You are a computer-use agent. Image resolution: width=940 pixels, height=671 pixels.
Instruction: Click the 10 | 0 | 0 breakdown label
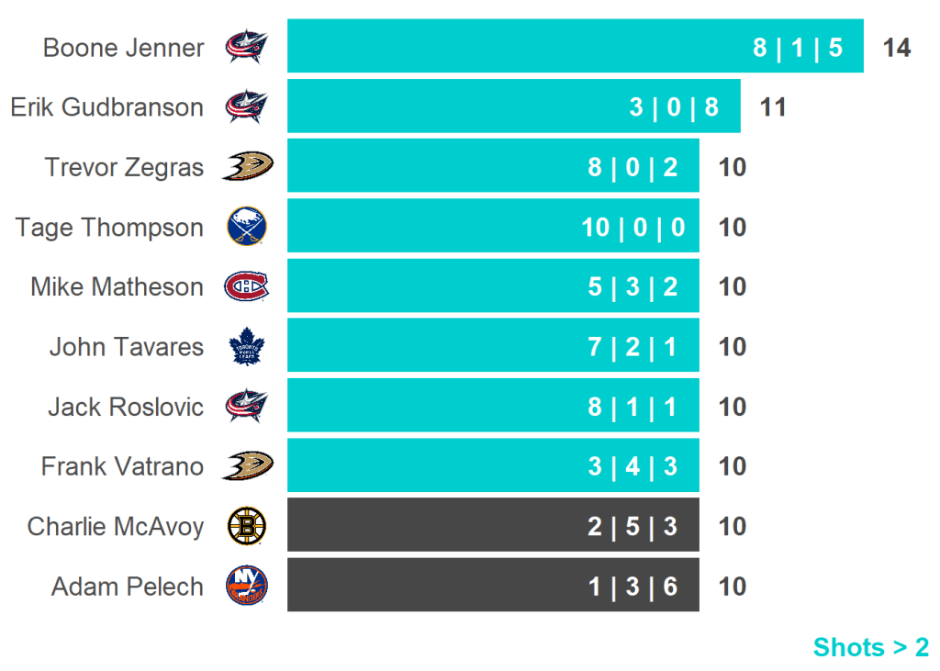[x=633, y=227]
